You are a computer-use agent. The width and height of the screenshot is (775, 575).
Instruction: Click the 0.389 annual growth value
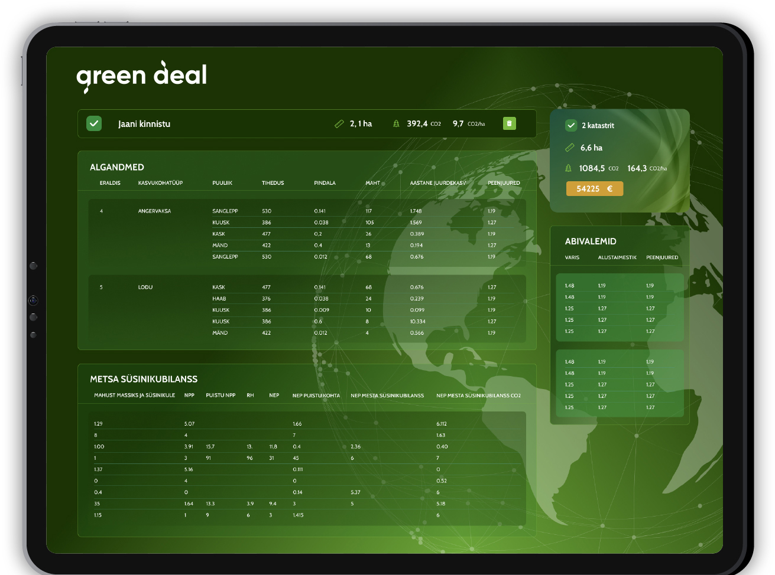[417, 234]
